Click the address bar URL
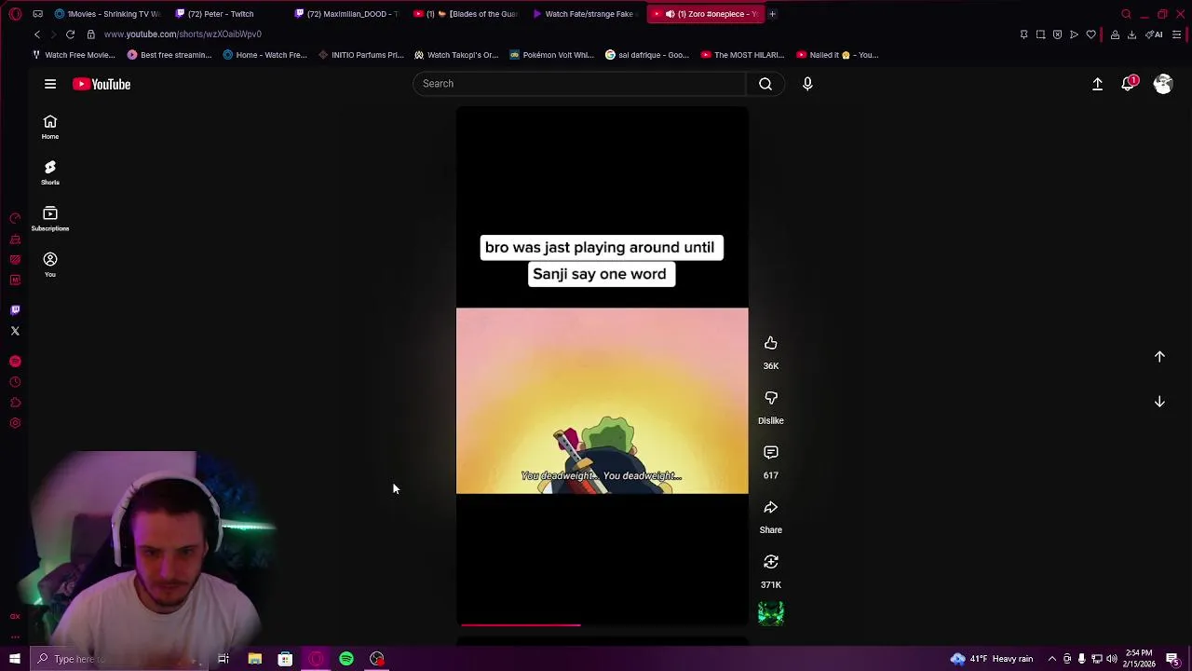Screen dimensions: 1192x671 183,34
